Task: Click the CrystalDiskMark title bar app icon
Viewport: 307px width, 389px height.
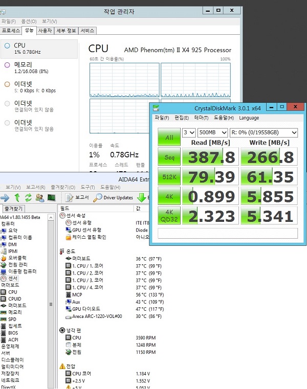Action: (156, 108)
